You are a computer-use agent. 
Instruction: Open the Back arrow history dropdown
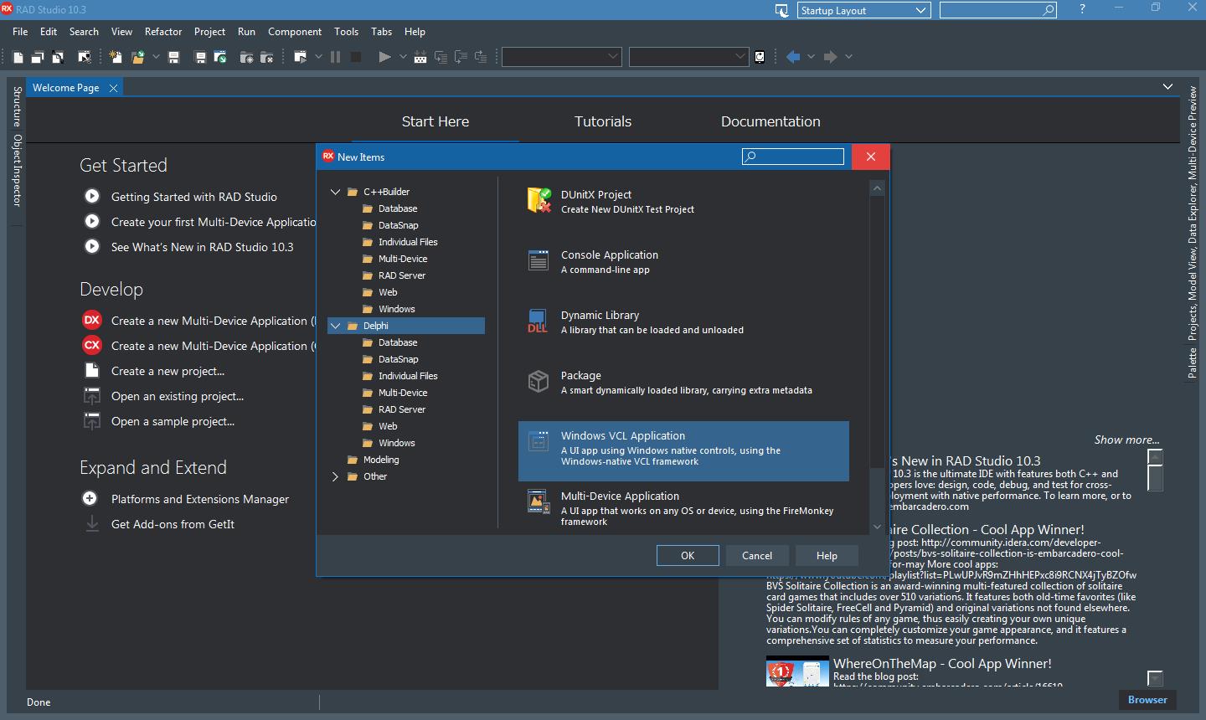coord(811,57)
